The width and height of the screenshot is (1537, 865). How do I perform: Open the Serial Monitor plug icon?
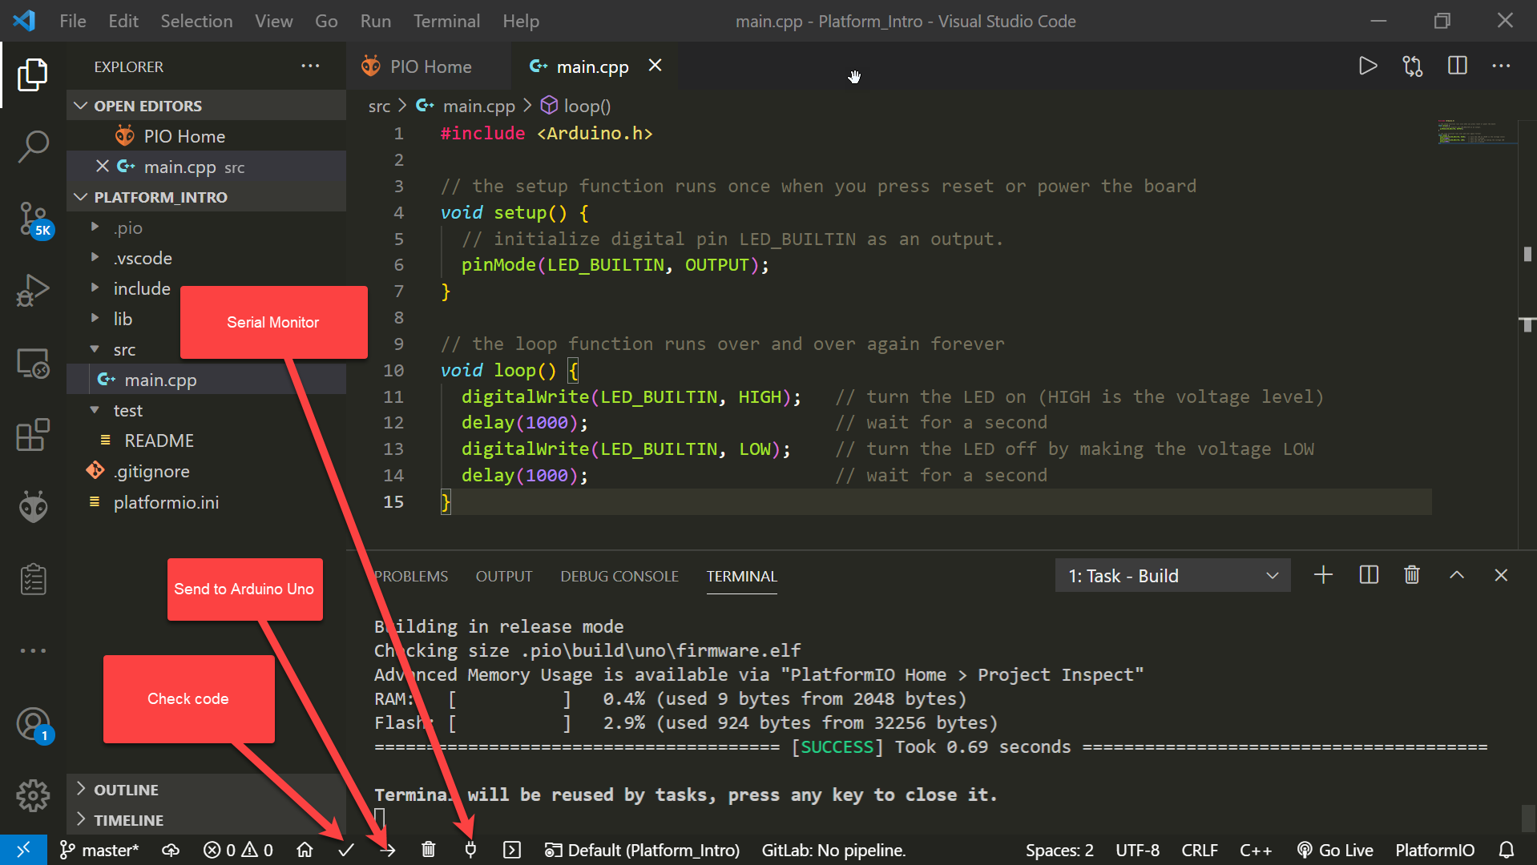[470, 850]
